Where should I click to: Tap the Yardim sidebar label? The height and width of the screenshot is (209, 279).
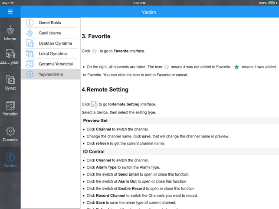(x=10, y=166)
